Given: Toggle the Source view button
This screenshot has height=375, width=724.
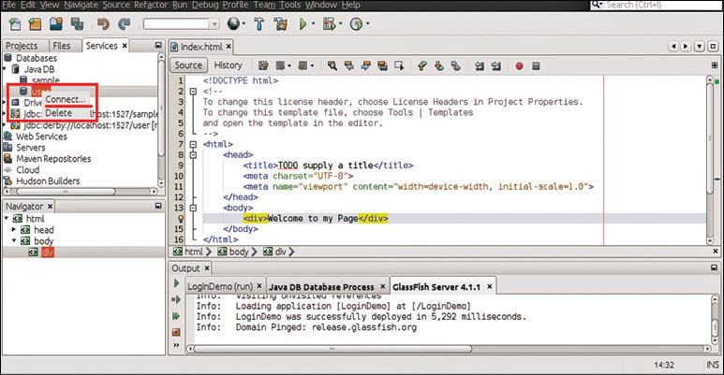Looking at the screenshot, I should (x=188, y=65).
